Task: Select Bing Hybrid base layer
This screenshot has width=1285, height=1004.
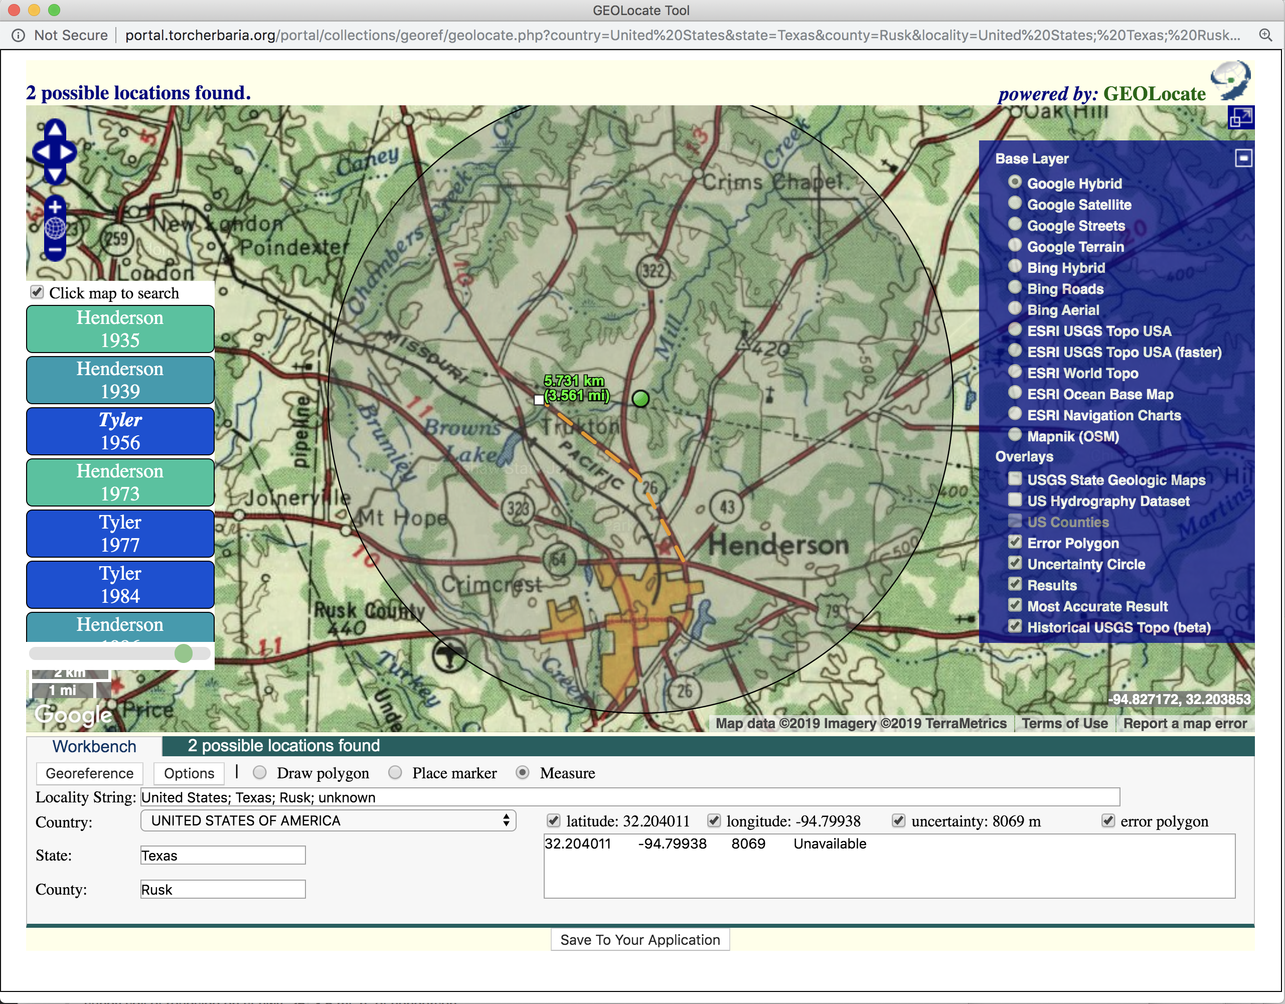Action: [1014, 266]
